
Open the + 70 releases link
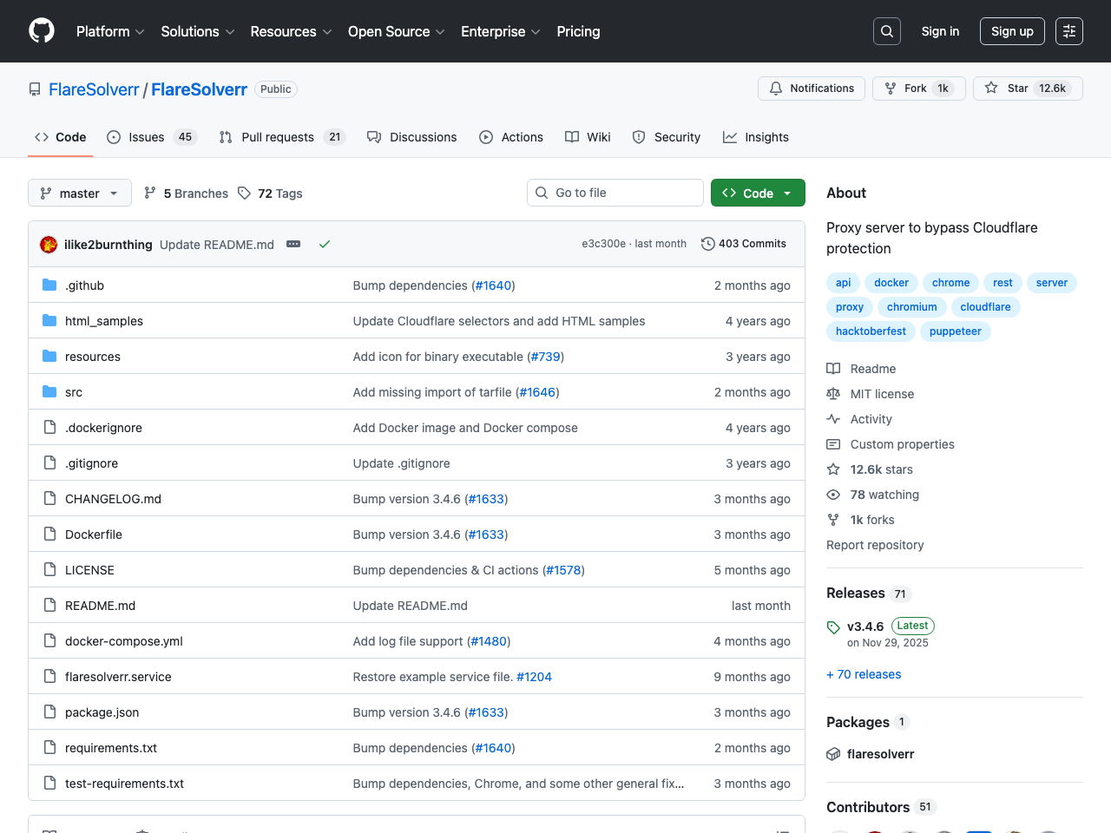864,674
